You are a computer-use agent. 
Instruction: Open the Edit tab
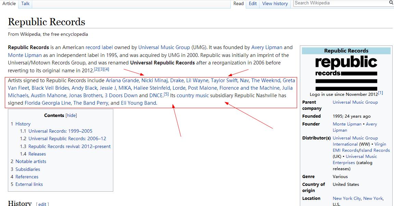click(x=253, y=3)
